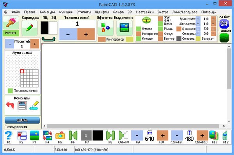Click the vertical scrollbar down arrow
234x155 pixels.
click(229, 121)
